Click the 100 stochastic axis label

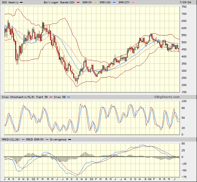(184, 101)
